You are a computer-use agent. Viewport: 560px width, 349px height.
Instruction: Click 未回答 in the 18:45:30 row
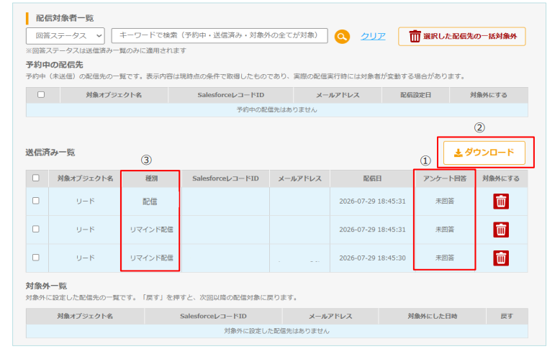pyautogui.click(x=444, y=258)
